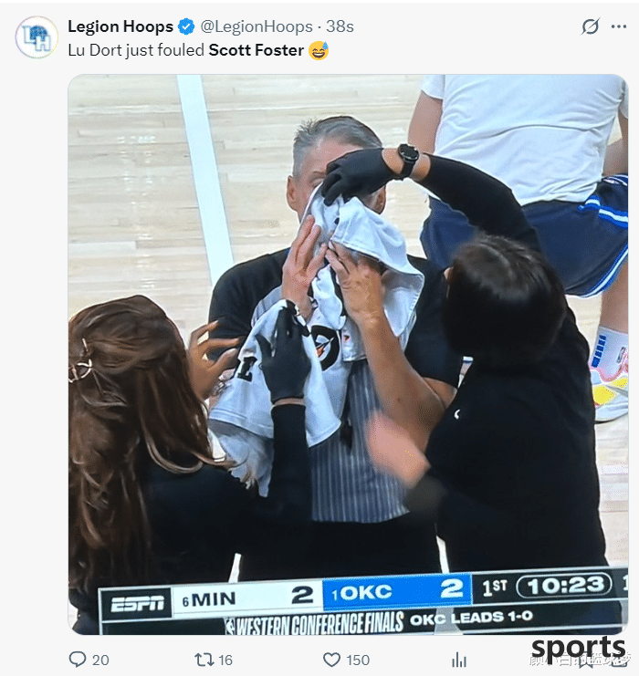639x676 pixels.
Task: Open the Grok explain-post icon
Action: [590, 26]
